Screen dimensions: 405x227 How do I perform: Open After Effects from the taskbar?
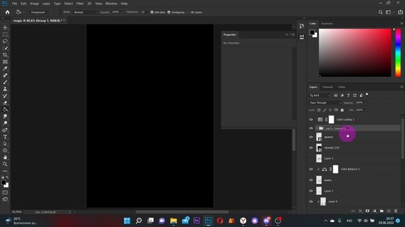(x=197, y=221)
